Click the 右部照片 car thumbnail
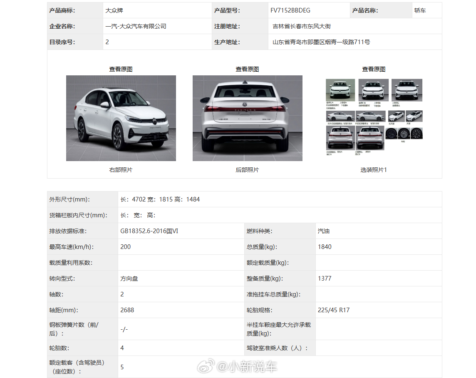The height and width of the screenshot is (378, 476). point(121,118)
